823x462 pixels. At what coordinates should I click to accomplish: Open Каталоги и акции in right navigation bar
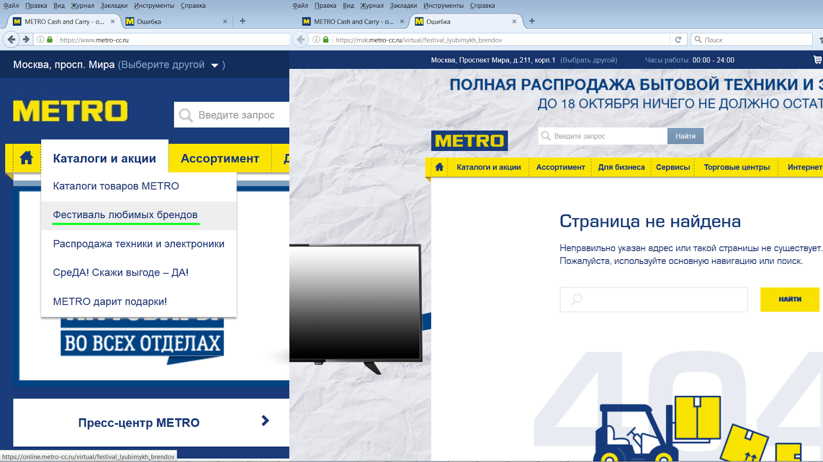point(489,167)
